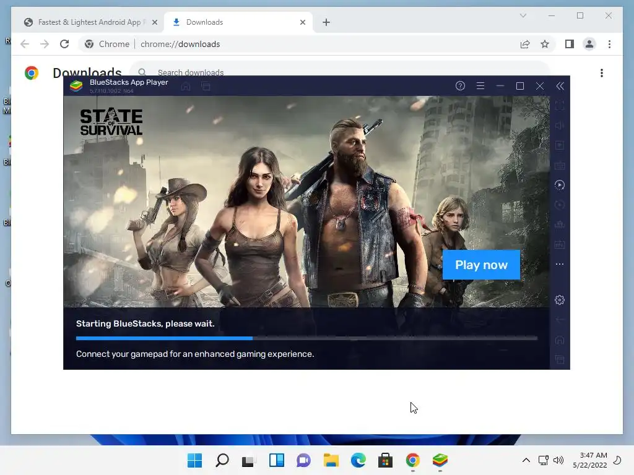Reload the Chrome page
The width and height of the screenshot is (634, 475).
click(64, 44)
